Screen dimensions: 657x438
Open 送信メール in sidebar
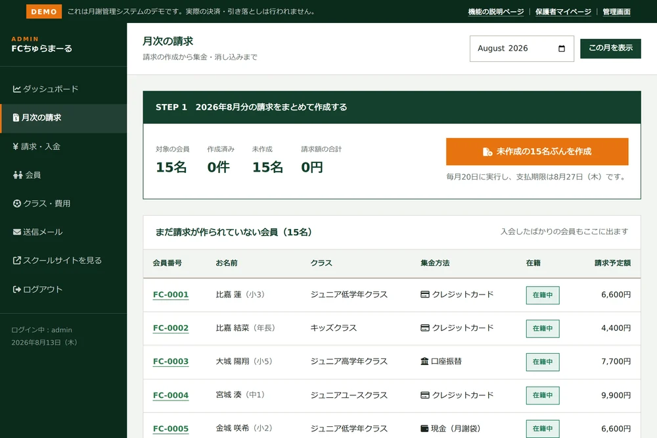point(63,232)
